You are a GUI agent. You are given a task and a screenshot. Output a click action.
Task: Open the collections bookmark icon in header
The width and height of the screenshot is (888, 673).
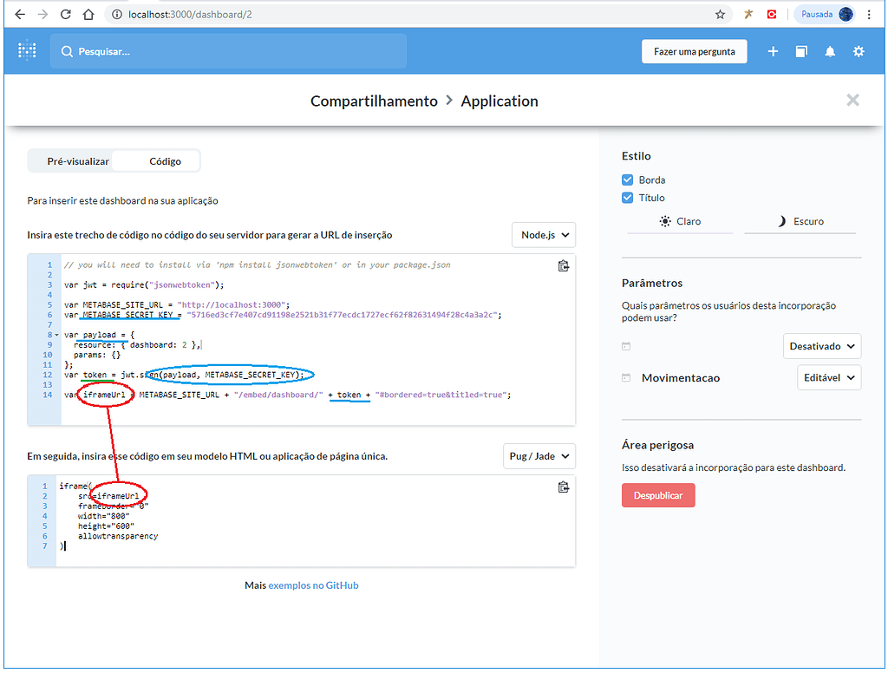tap(801, 51)
